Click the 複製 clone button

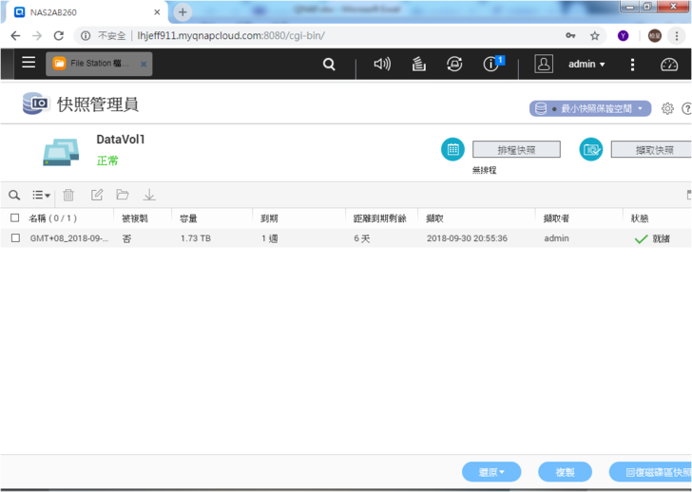pyautogui.click(x=565, y=472)
